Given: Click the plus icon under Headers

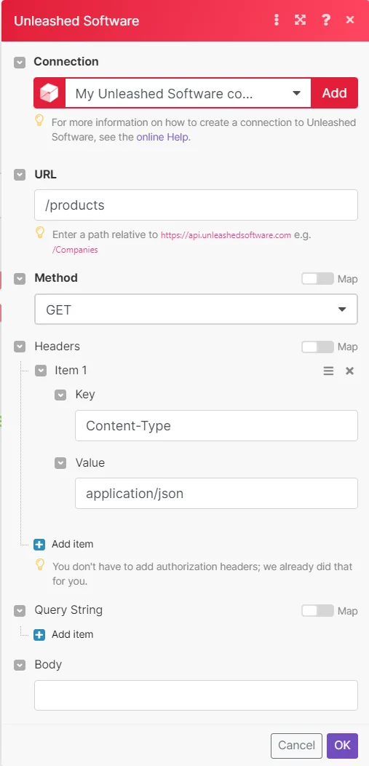Looking at the screenshot, I should 39,544.
